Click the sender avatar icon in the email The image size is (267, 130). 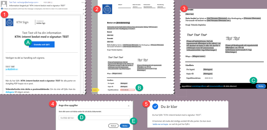pyautogui.click(x=4, y=4)
